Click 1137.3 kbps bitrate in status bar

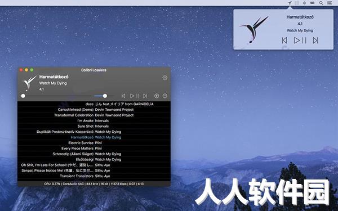[x=118, y=184]
